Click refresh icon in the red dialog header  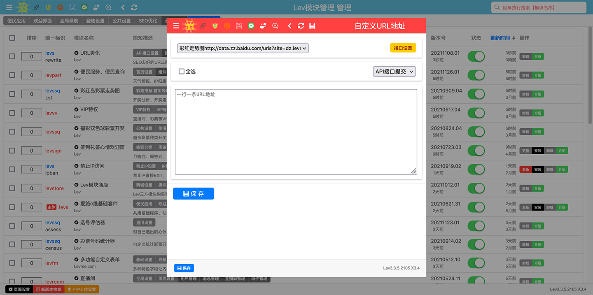(x=301, y=26)
